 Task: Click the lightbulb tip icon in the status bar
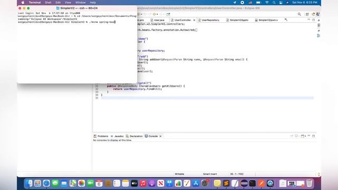coord(319,174)
